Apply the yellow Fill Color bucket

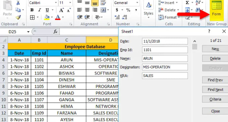pyautogui.click(x=47, y=17)
